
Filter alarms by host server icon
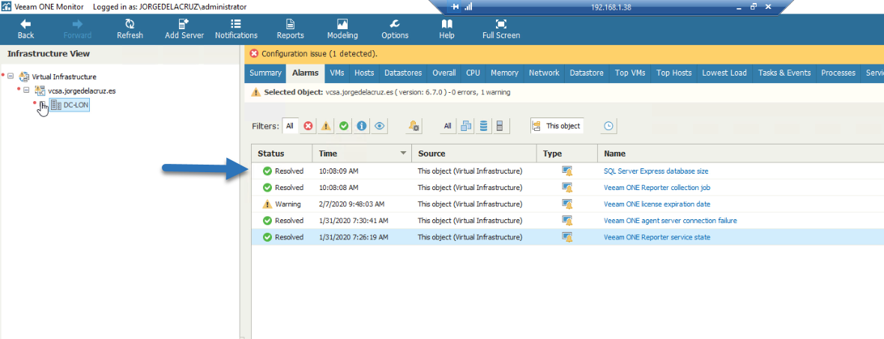(x=500, y=126)
